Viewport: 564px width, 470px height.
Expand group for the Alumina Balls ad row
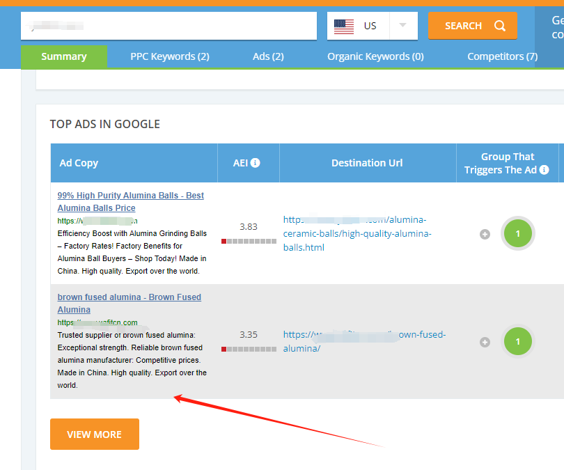coord(485,234)
